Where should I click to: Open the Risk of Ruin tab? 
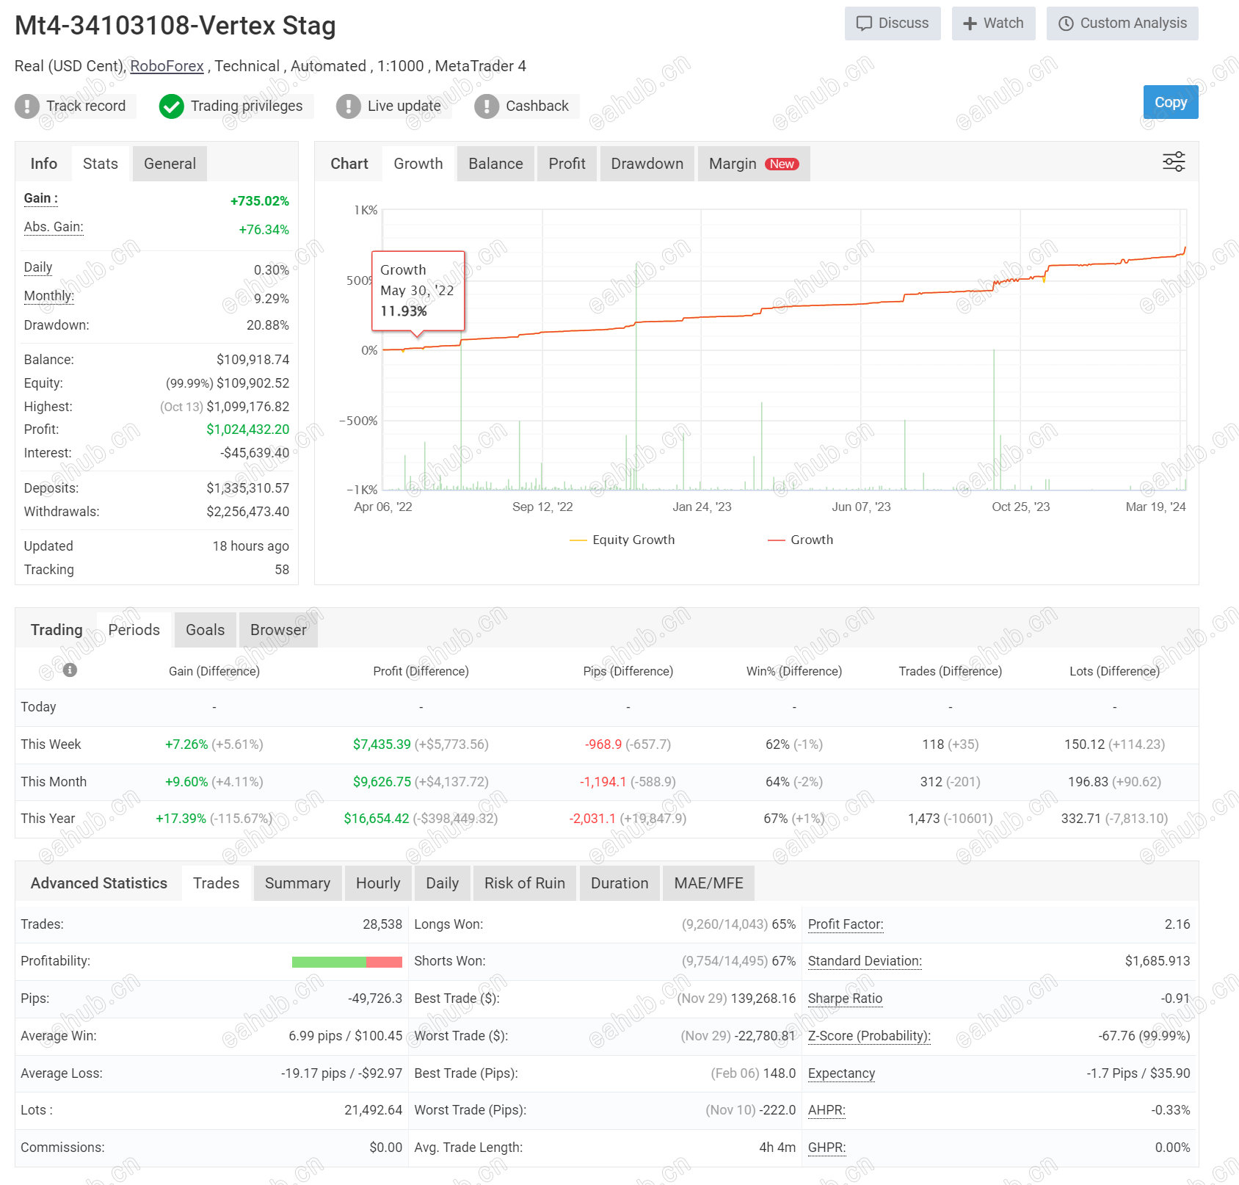click(525, 883)
